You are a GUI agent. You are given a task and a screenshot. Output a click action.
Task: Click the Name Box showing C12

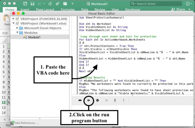pyautogui.click(x=5, y=33)
